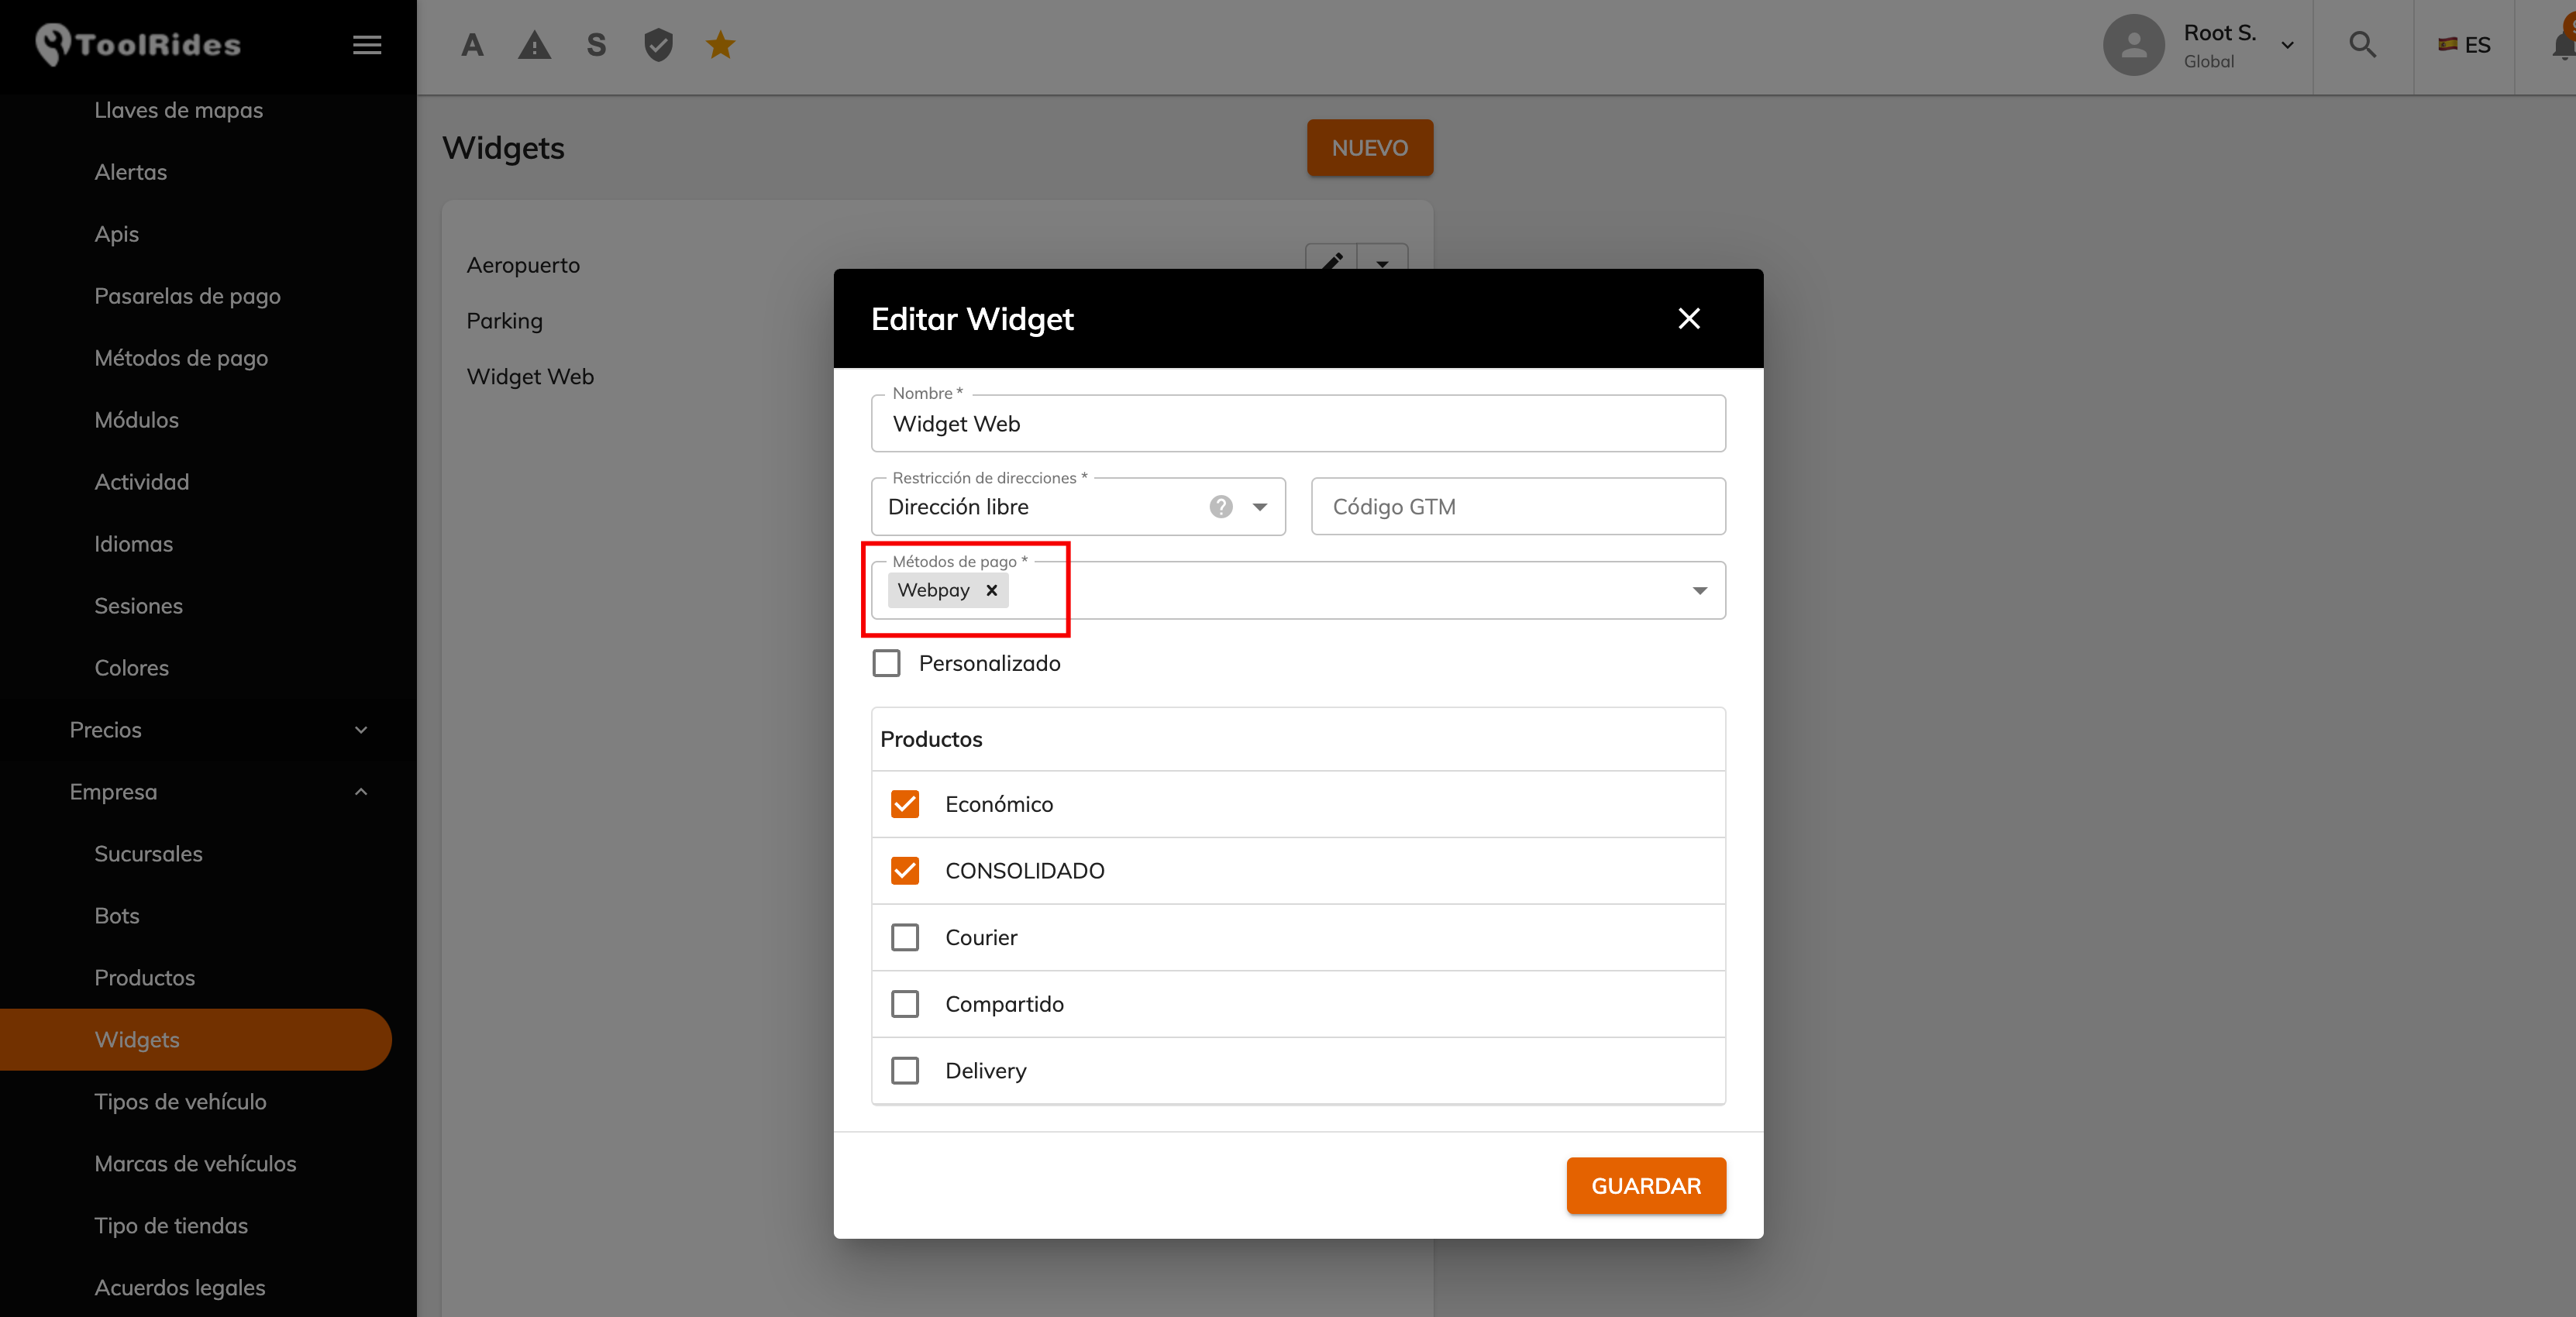Open Productos in sidebar

click(x=145, y=978)
